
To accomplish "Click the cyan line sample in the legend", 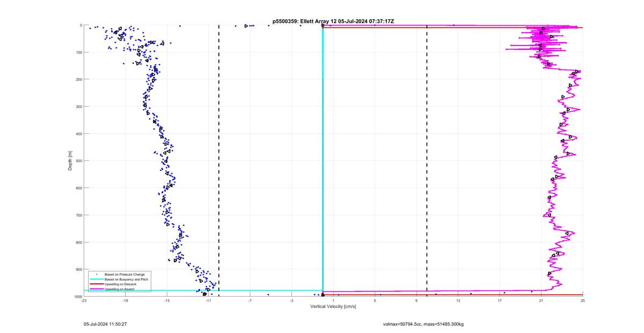I will click(x=96, y=279).
